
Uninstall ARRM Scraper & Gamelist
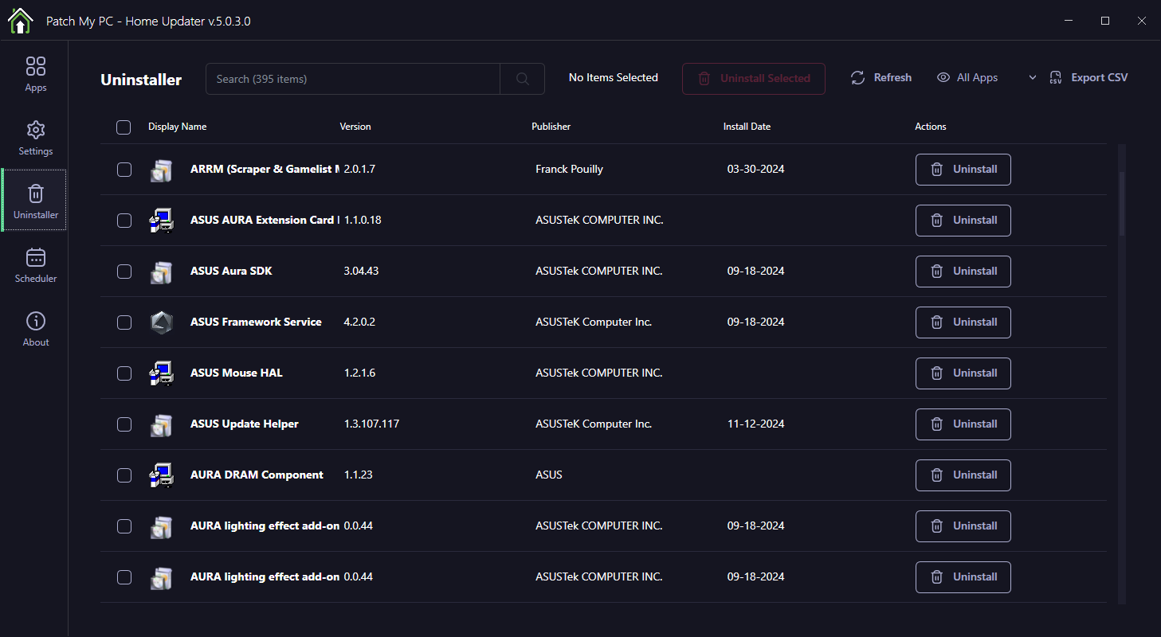coord(963,170)
